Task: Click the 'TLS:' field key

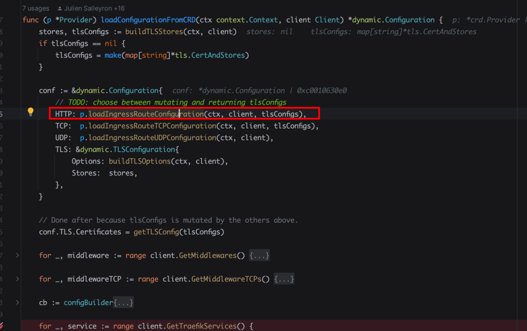Action: [x=63, y=149]
